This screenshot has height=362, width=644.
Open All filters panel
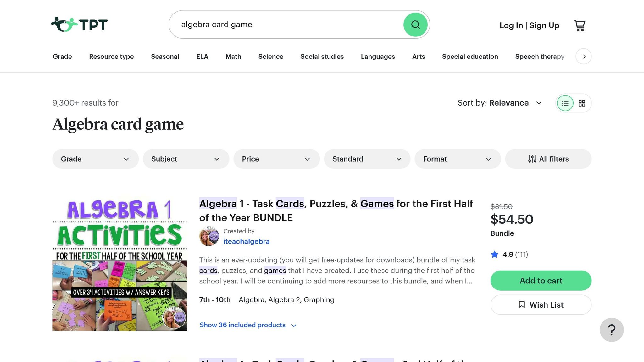click(548, 159)
